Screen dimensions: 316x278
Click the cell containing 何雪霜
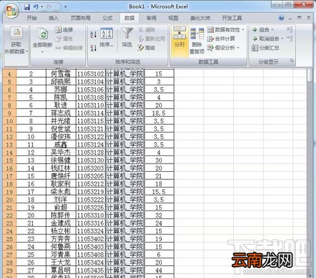pos(61,74)
